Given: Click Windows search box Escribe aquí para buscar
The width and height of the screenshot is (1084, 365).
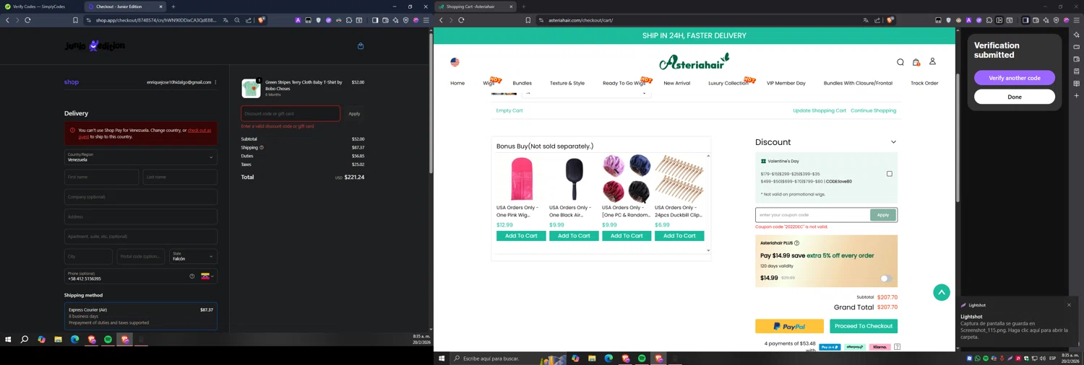Looking at the screenshot, I should 508,359.
